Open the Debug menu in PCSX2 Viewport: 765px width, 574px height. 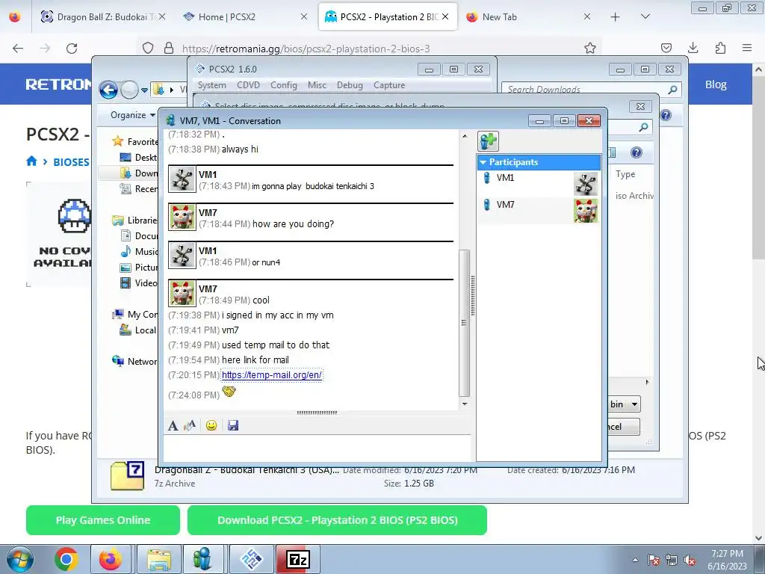point(350,85)
